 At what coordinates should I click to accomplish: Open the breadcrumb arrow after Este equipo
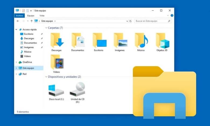pos(55,21)
